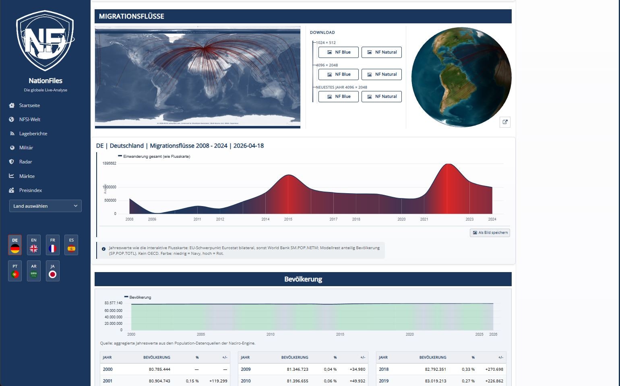Click the 2015 peak in migration chart
The image size is (620, 386).
point(288,175)
